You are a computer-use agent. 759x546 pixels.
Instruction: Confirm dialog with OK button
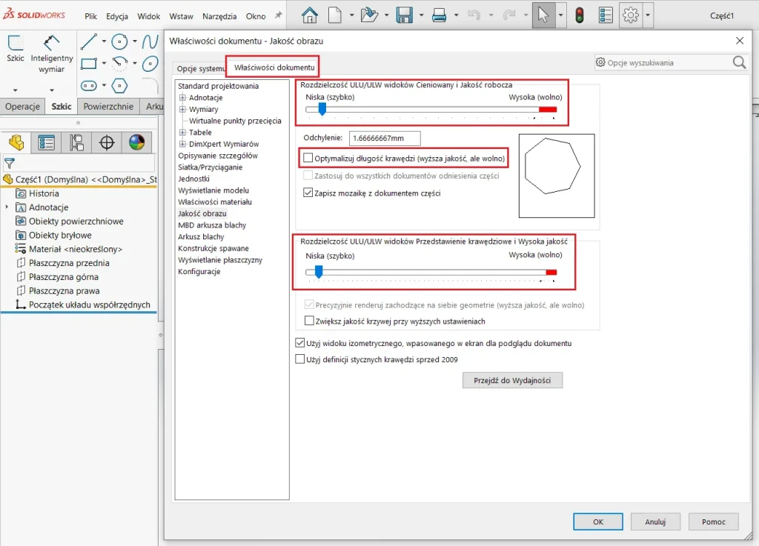[598, 522]
